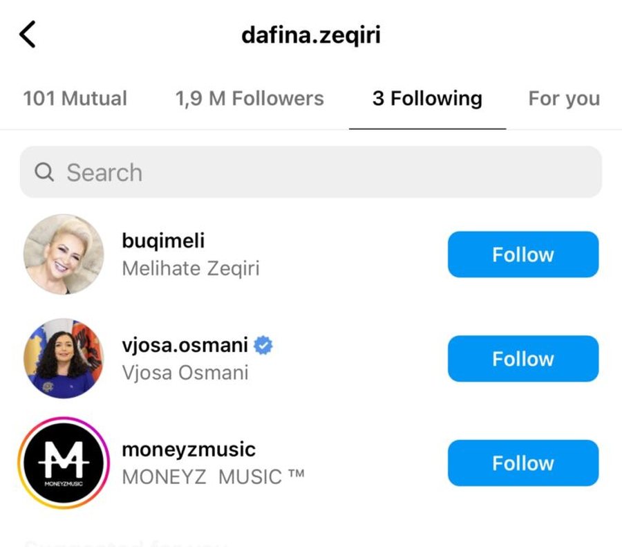Open vjosa.osmani's profile picture
The height and width of the screenshot is (547, 622).
pos(64,358)
